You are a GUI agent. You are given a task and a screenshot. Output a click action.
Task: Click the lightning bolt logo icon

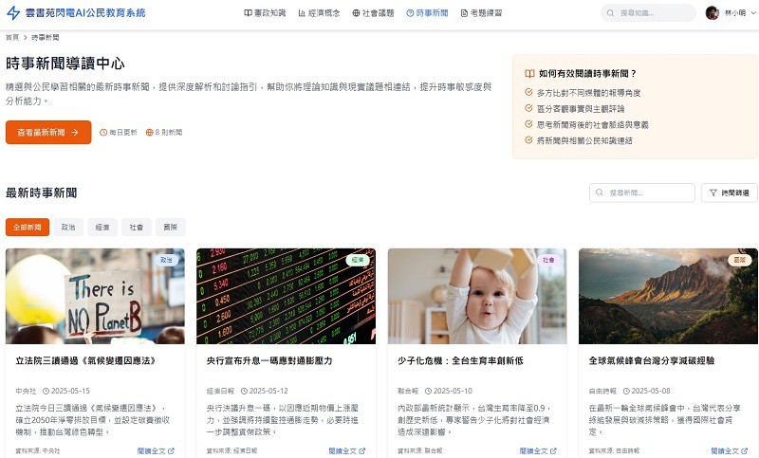point(13,13)
